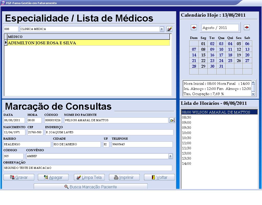Click the NOME DO PACIENTE field
The height and width of the screenshot is (205, 262).
click(116, 120)
